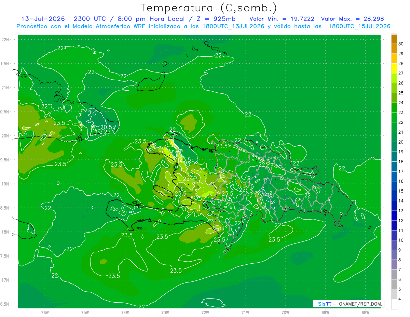This screenshot has height=317, width=410.
Task: Click the '20.5' contour label
Action: (107, 127)
